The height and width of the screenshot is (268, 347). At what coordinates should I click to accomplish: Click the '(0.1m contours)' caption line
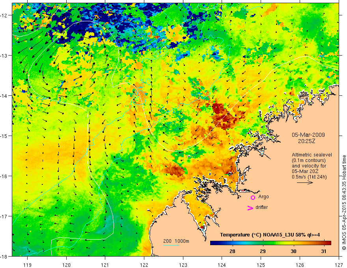pos(309,160)
